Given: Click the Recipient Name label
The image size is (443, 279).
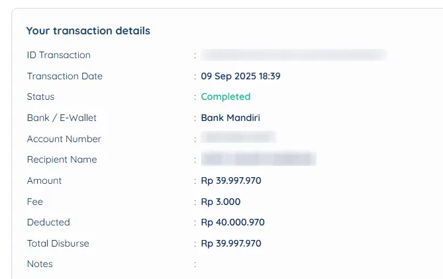Looking at the screenshot, I should click(62, 160).
